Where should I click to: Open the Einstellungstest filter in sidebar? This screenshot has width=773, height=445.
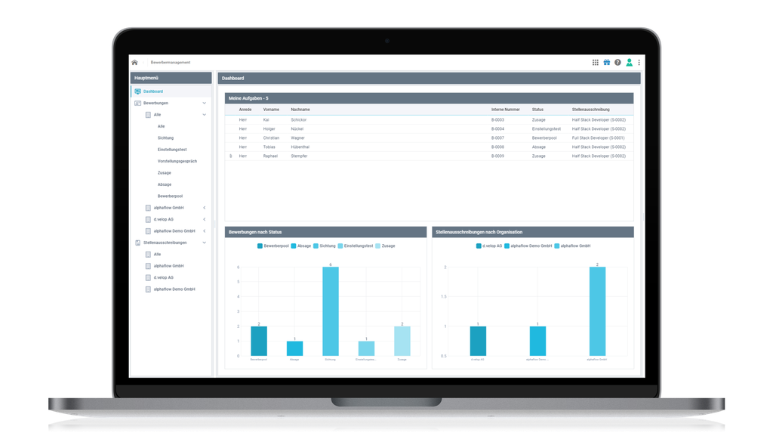click(x=172, y=150)
